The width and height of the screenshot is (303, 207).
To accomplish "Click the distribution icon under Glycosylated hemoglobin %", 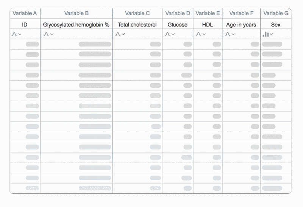I will pos(46,34).
